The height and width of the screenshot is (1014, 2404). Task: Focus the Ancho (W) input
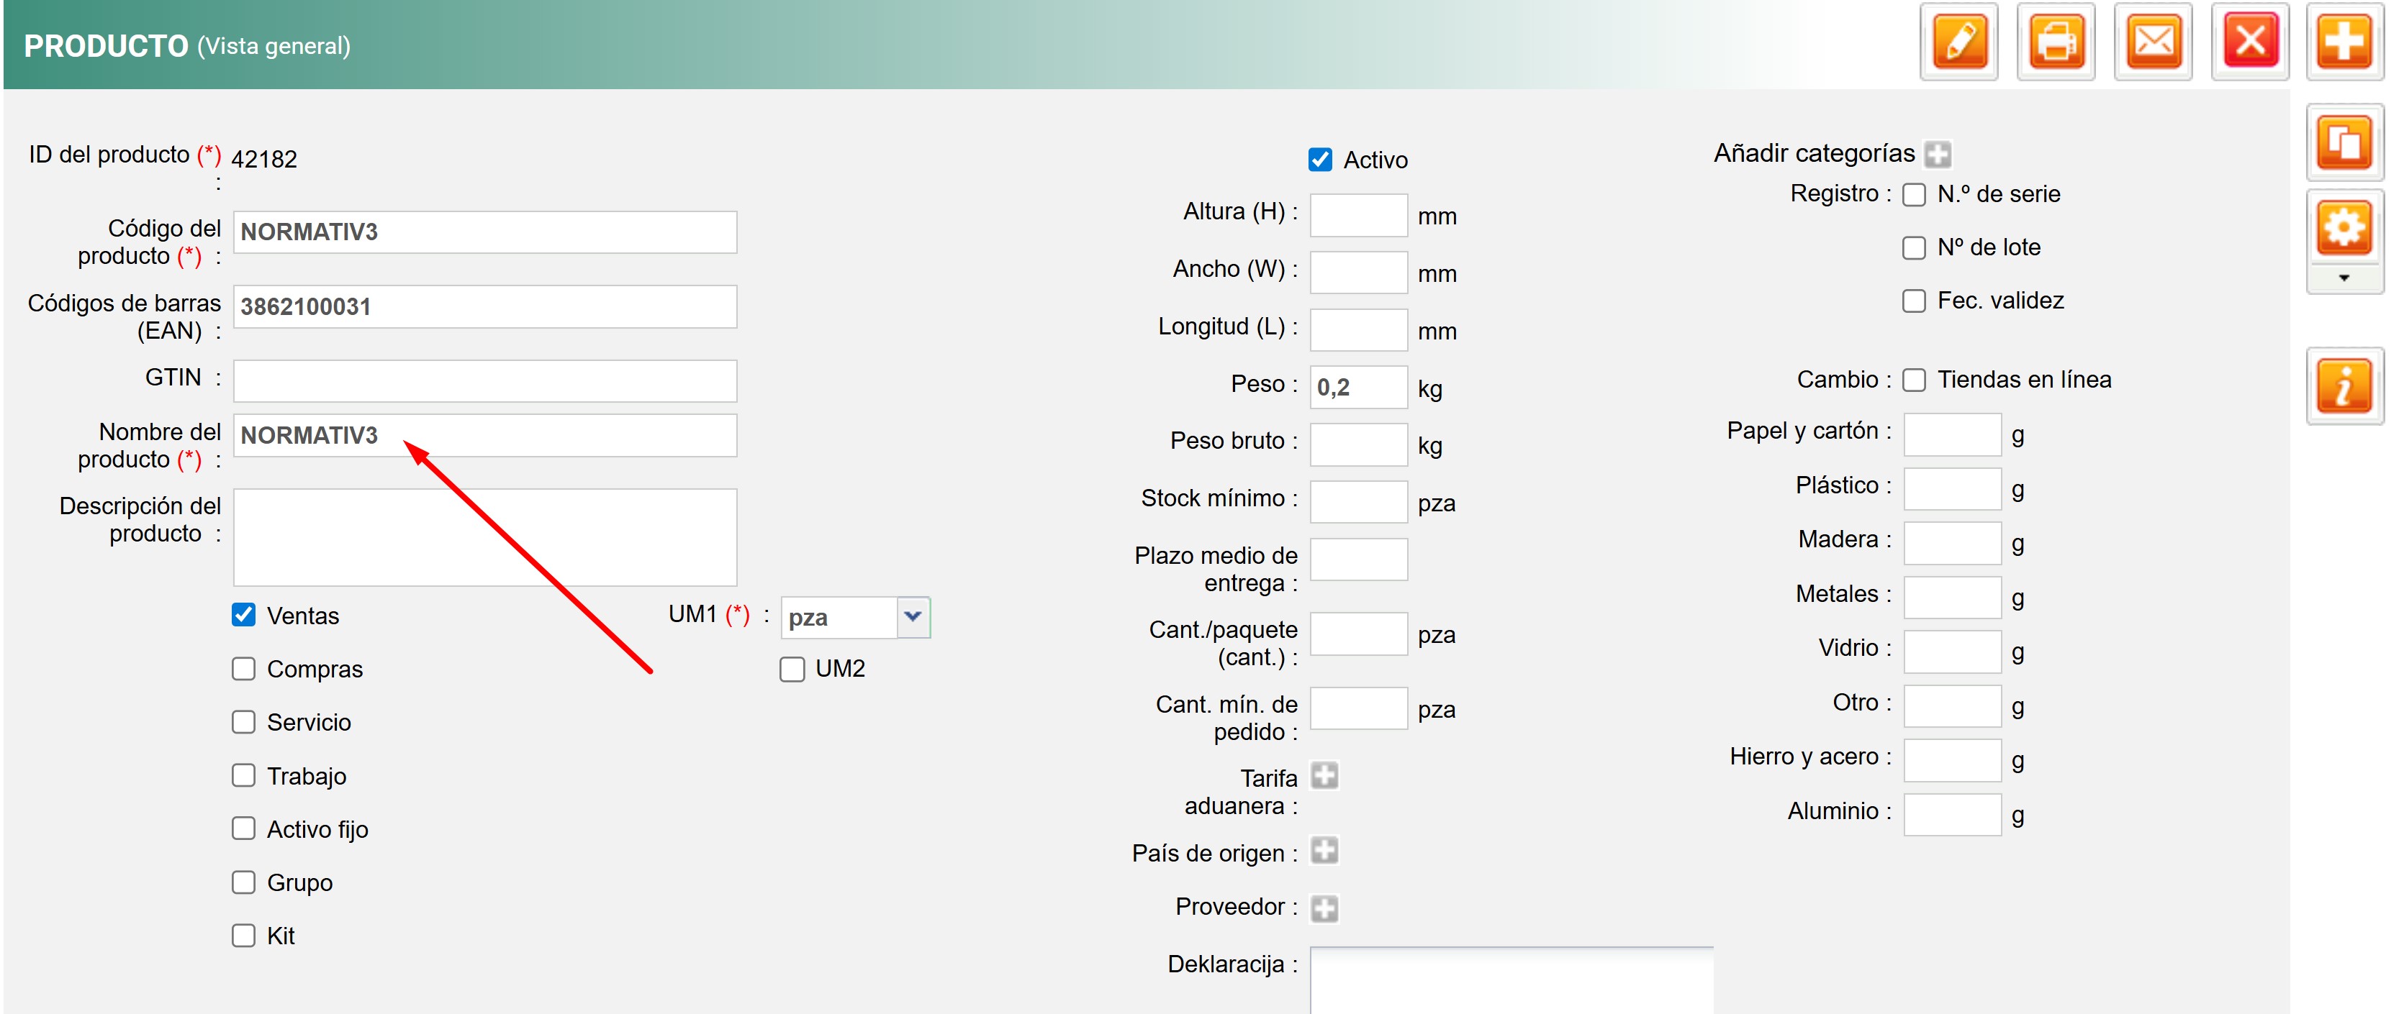click(1359, 273)
